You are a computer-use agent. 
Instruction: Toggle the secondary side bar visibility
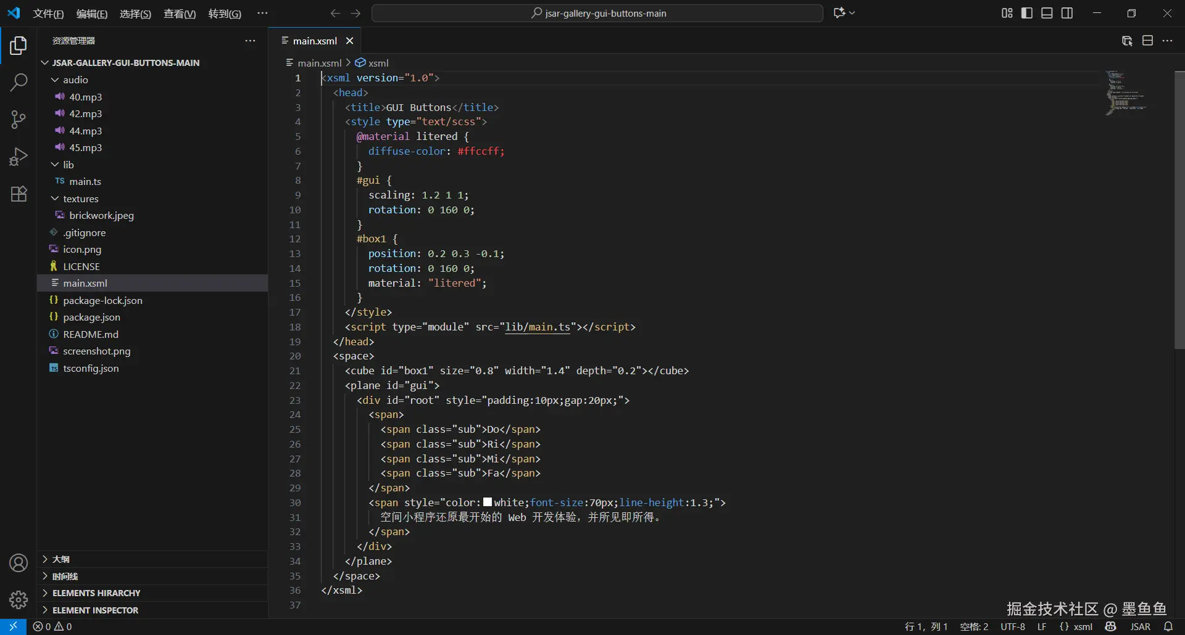tap(1067, 13)
